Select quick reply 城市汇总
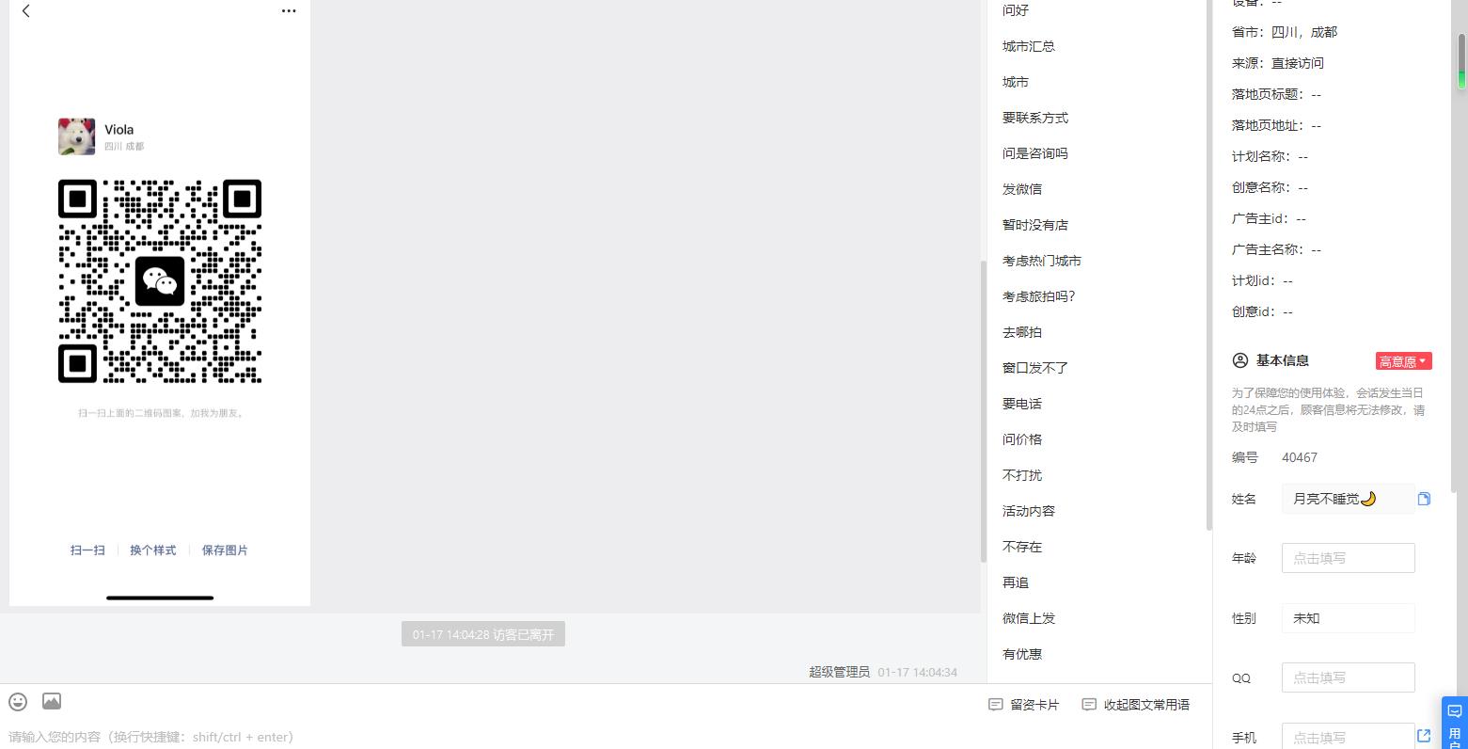Viewport: 1468px width, 749px height. pyautogui.click(x=1029, y=46)
